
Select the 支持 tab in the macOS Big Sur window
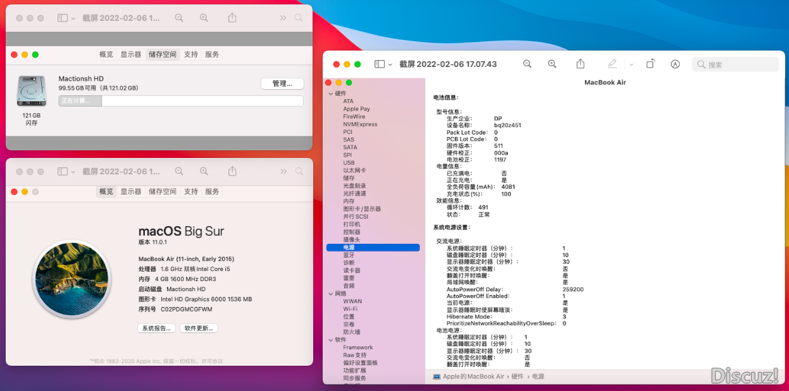[191, 192]
